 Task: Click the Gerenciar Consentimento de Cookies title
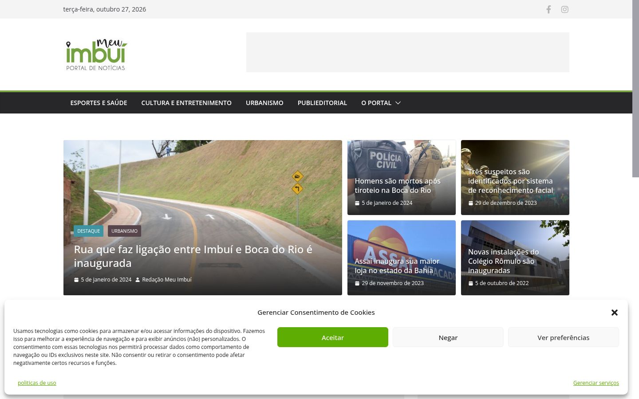(316, 313)
